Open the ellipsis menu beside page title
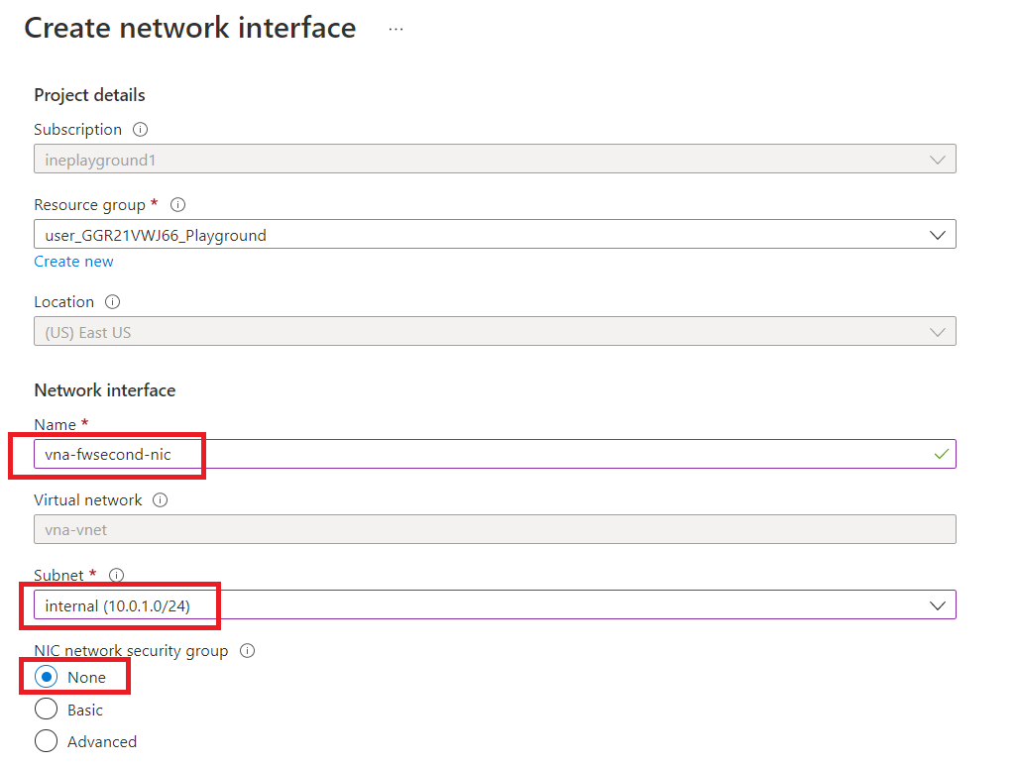This screenshot has height=766, width=1017. coord(396,30)
